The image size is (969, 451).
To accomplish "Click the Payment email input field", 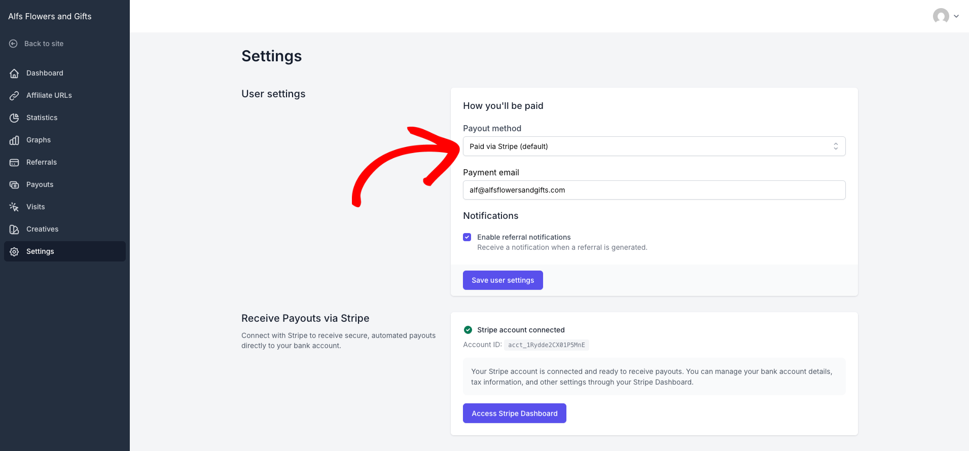I will [654, 190].
